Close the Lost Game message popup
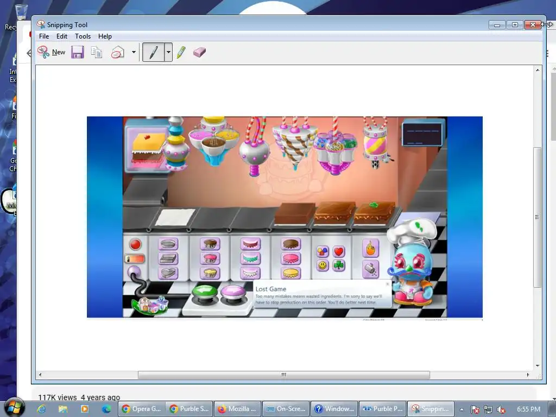The height and width of the screenshot is (417, 556). [x=387, y=284]
